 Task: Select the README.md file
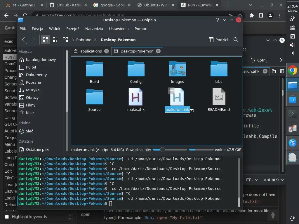tap(219, 100)
